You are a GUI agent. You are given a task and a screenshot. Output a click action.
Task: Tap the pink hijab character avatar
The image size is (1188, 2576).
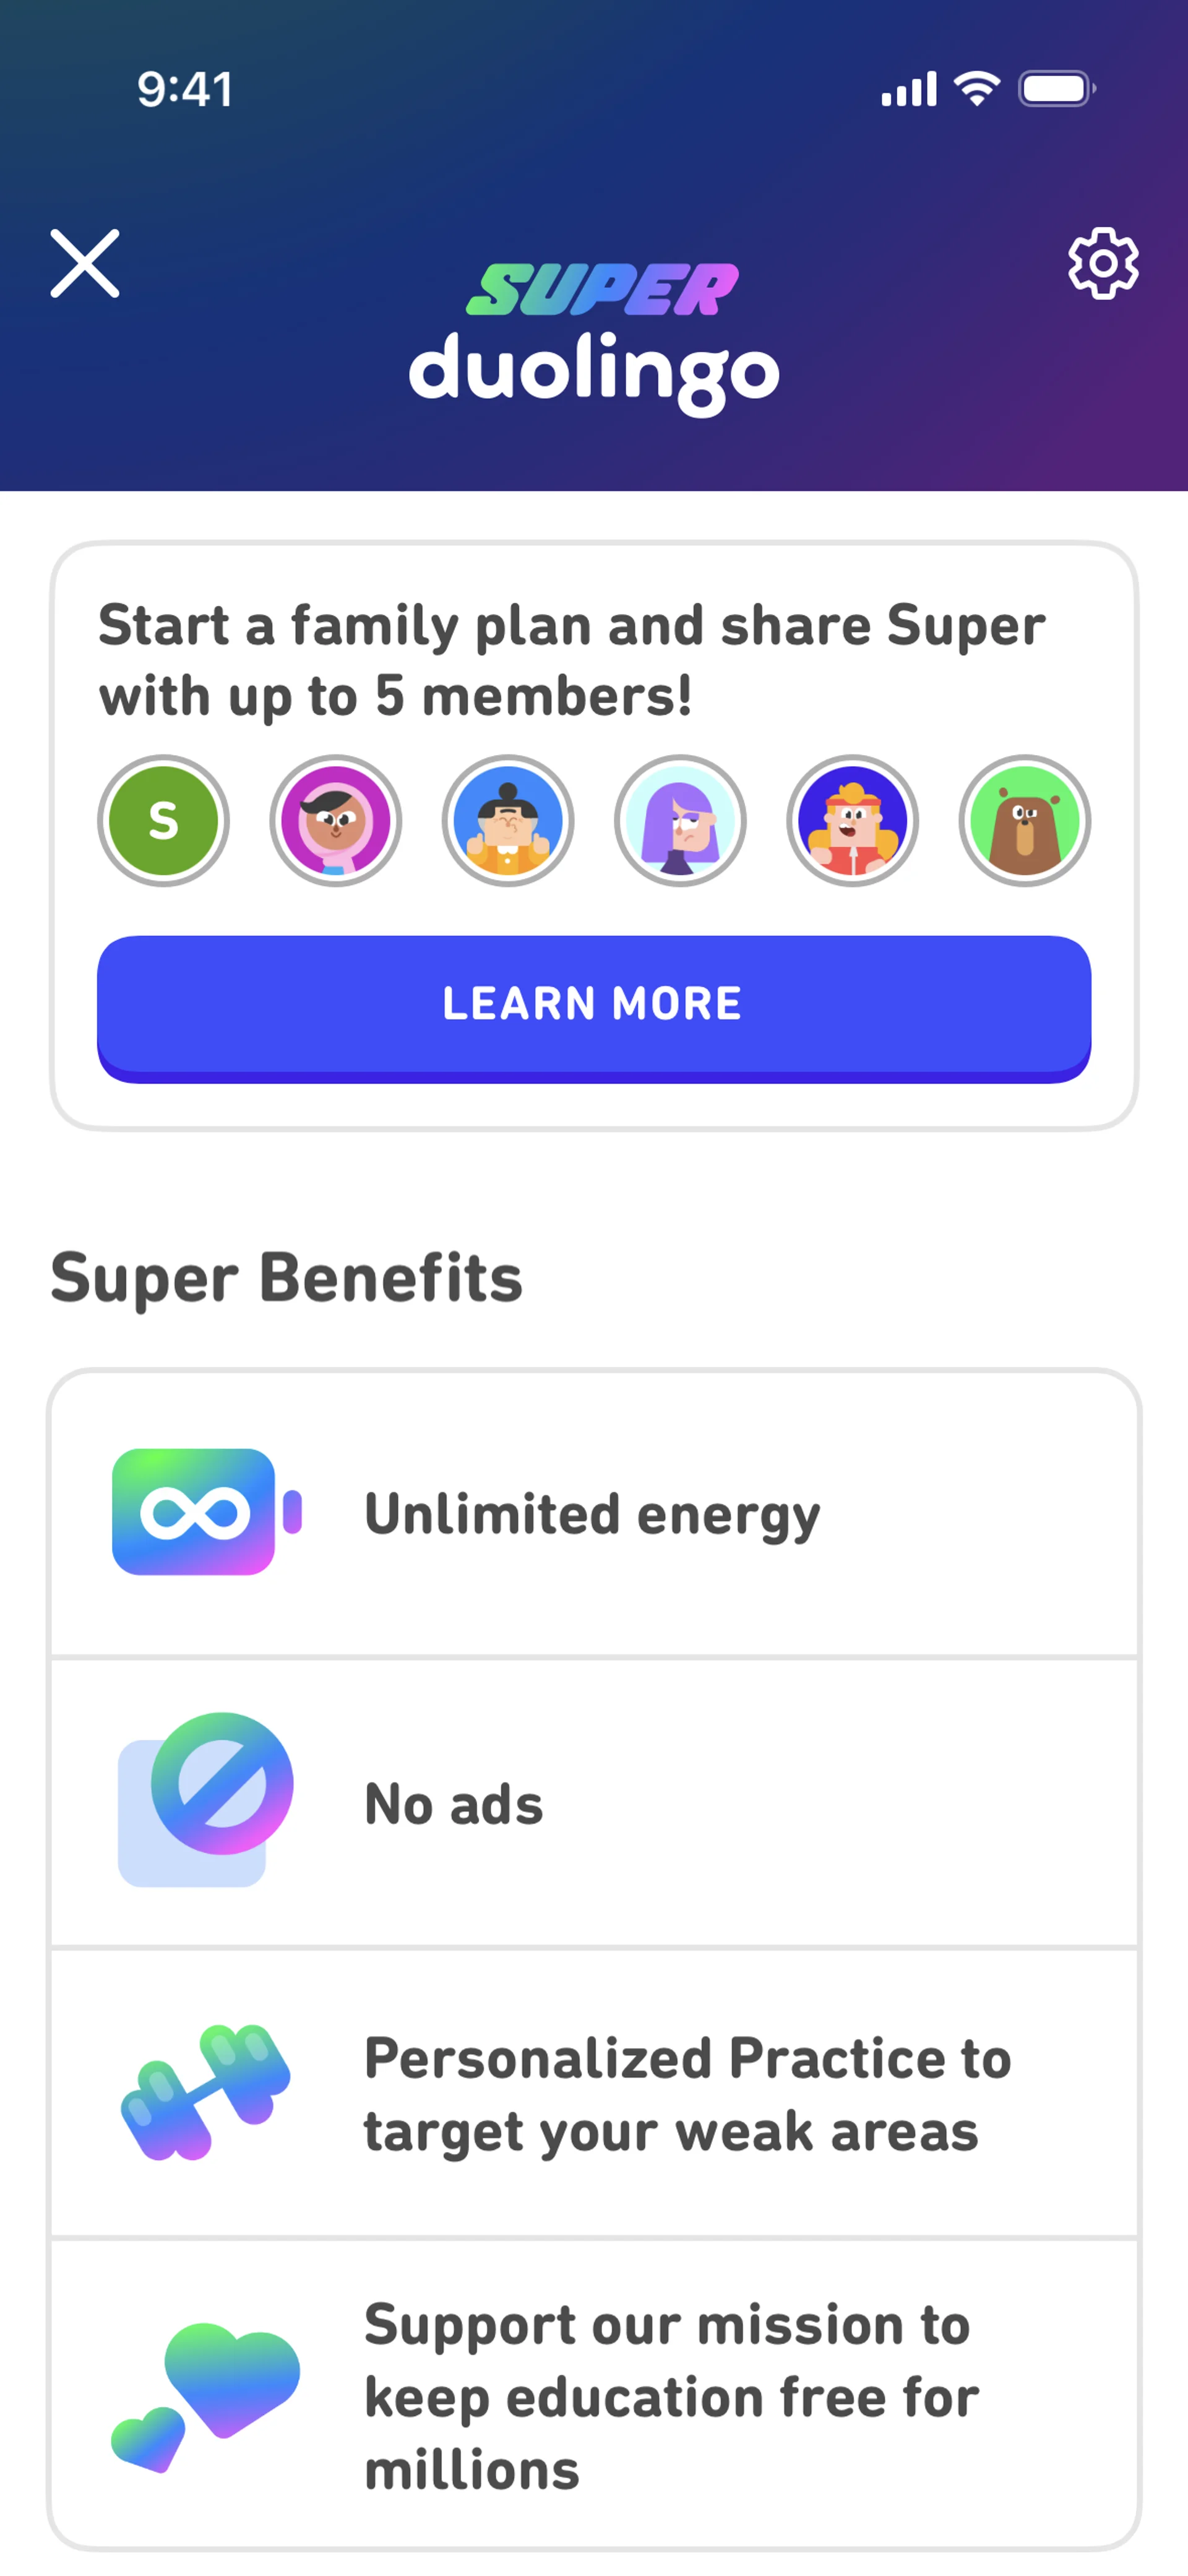[336, 821]
